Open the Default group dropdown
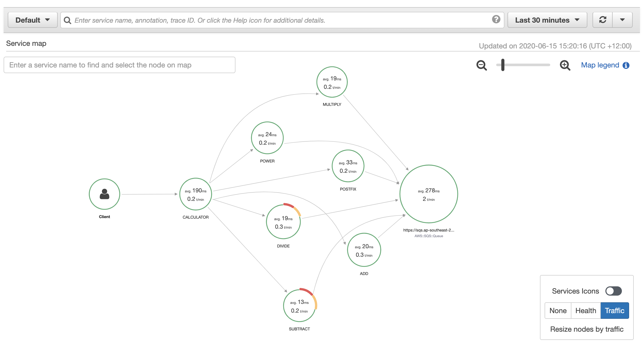Viewport: 643px width, 343px height. (32, 20)
